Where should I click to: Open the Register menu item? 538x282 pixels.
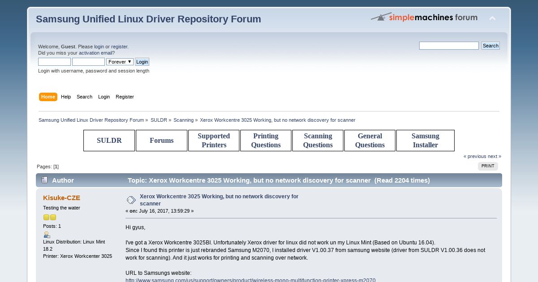125,97
